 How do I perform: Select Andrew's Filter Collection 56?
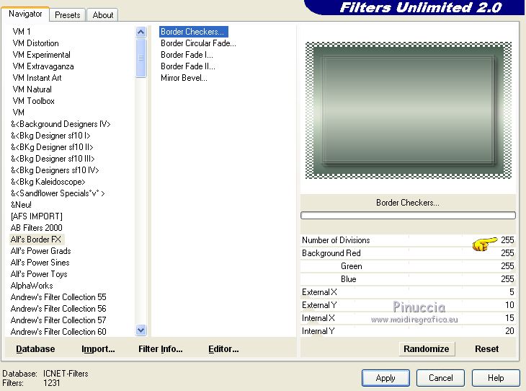point(58,309)
